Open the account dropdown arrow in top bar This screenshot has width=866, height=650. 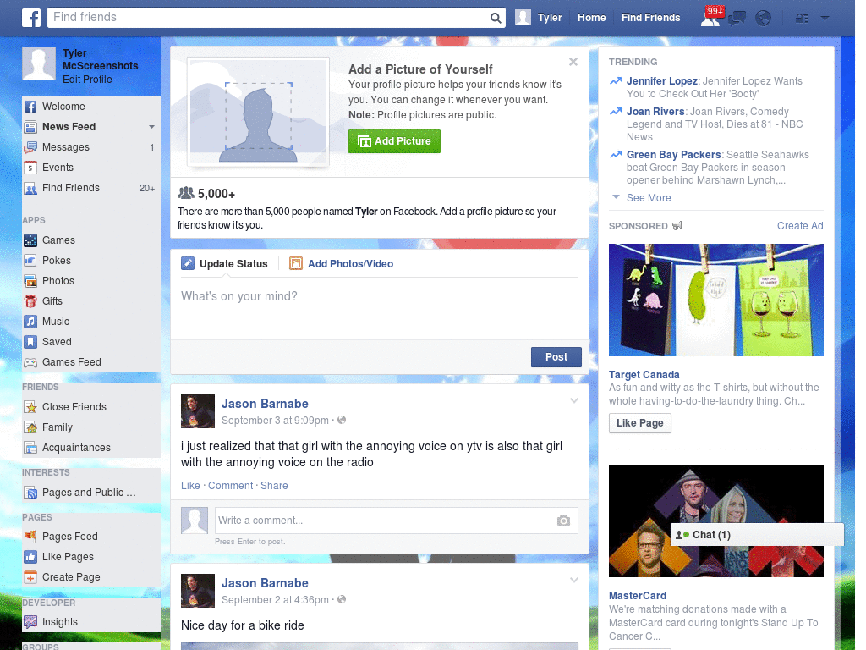click(825, 19)
